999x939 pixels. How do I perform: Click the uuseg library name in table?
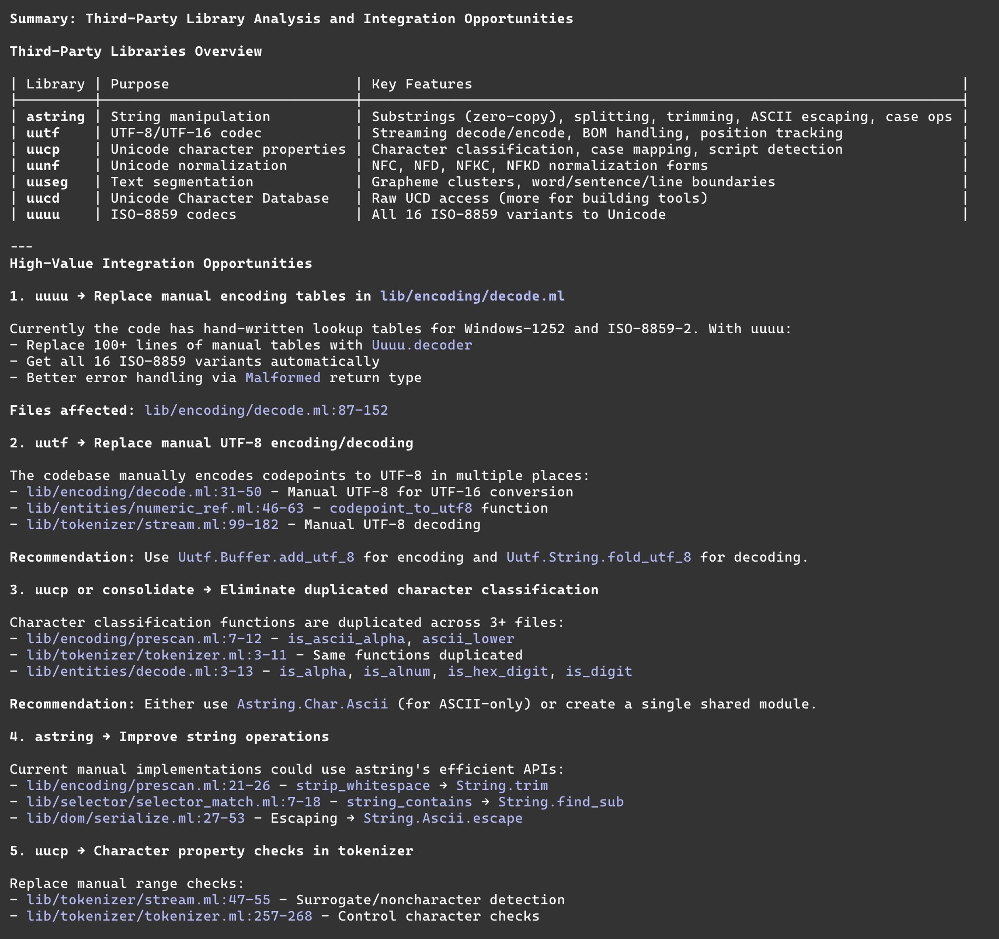[x=47, y=182]
